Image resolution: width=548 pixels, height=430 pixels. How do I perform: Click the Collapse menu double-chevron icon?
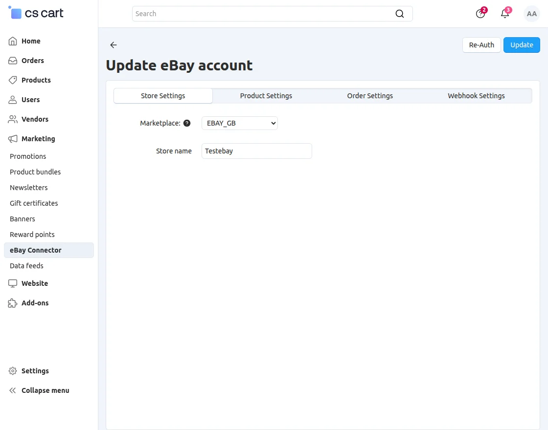(13, 390)
